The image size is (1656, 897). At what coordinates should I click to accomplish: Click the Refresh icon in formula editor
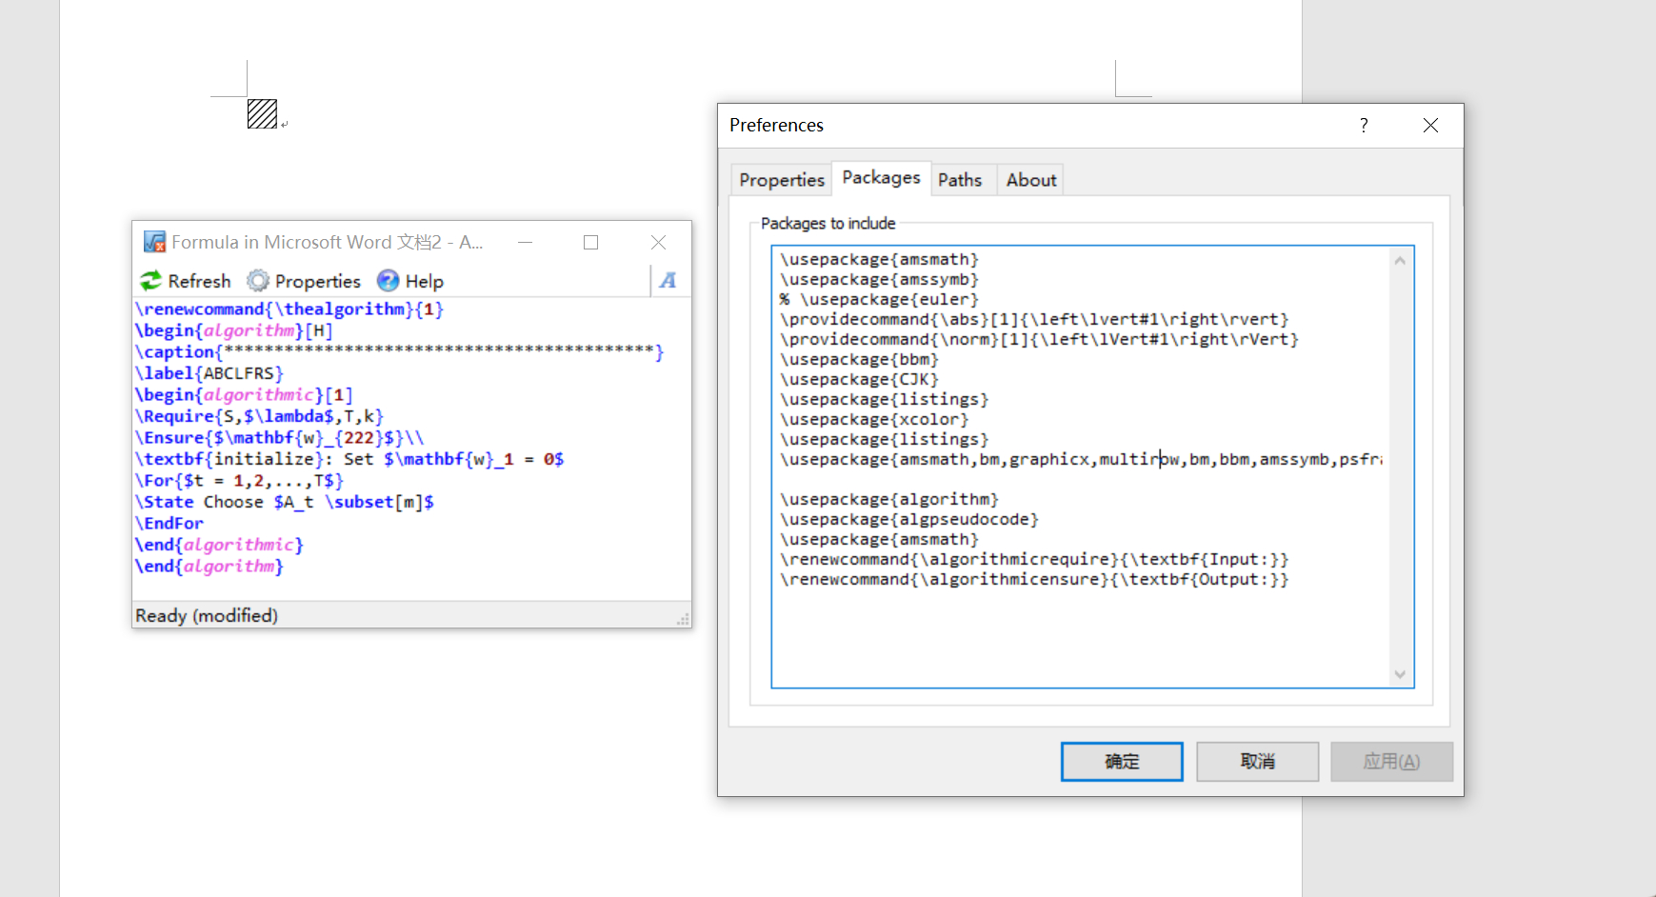click(x=150, y=281)
